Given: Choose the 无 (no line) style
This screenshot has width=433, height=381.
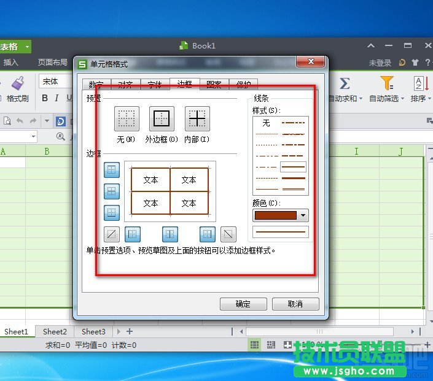Looking at the screenshot, I should pyautogui.click(x=266, y=123).
